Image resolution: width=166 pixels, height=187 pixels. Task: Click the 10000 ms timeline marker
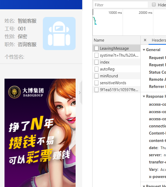115,12
